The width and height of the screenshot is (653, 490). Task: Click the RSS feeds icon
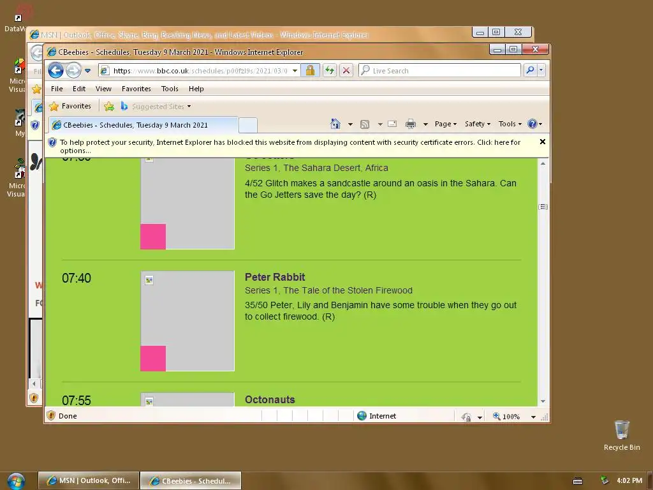[x=365, y=124]
